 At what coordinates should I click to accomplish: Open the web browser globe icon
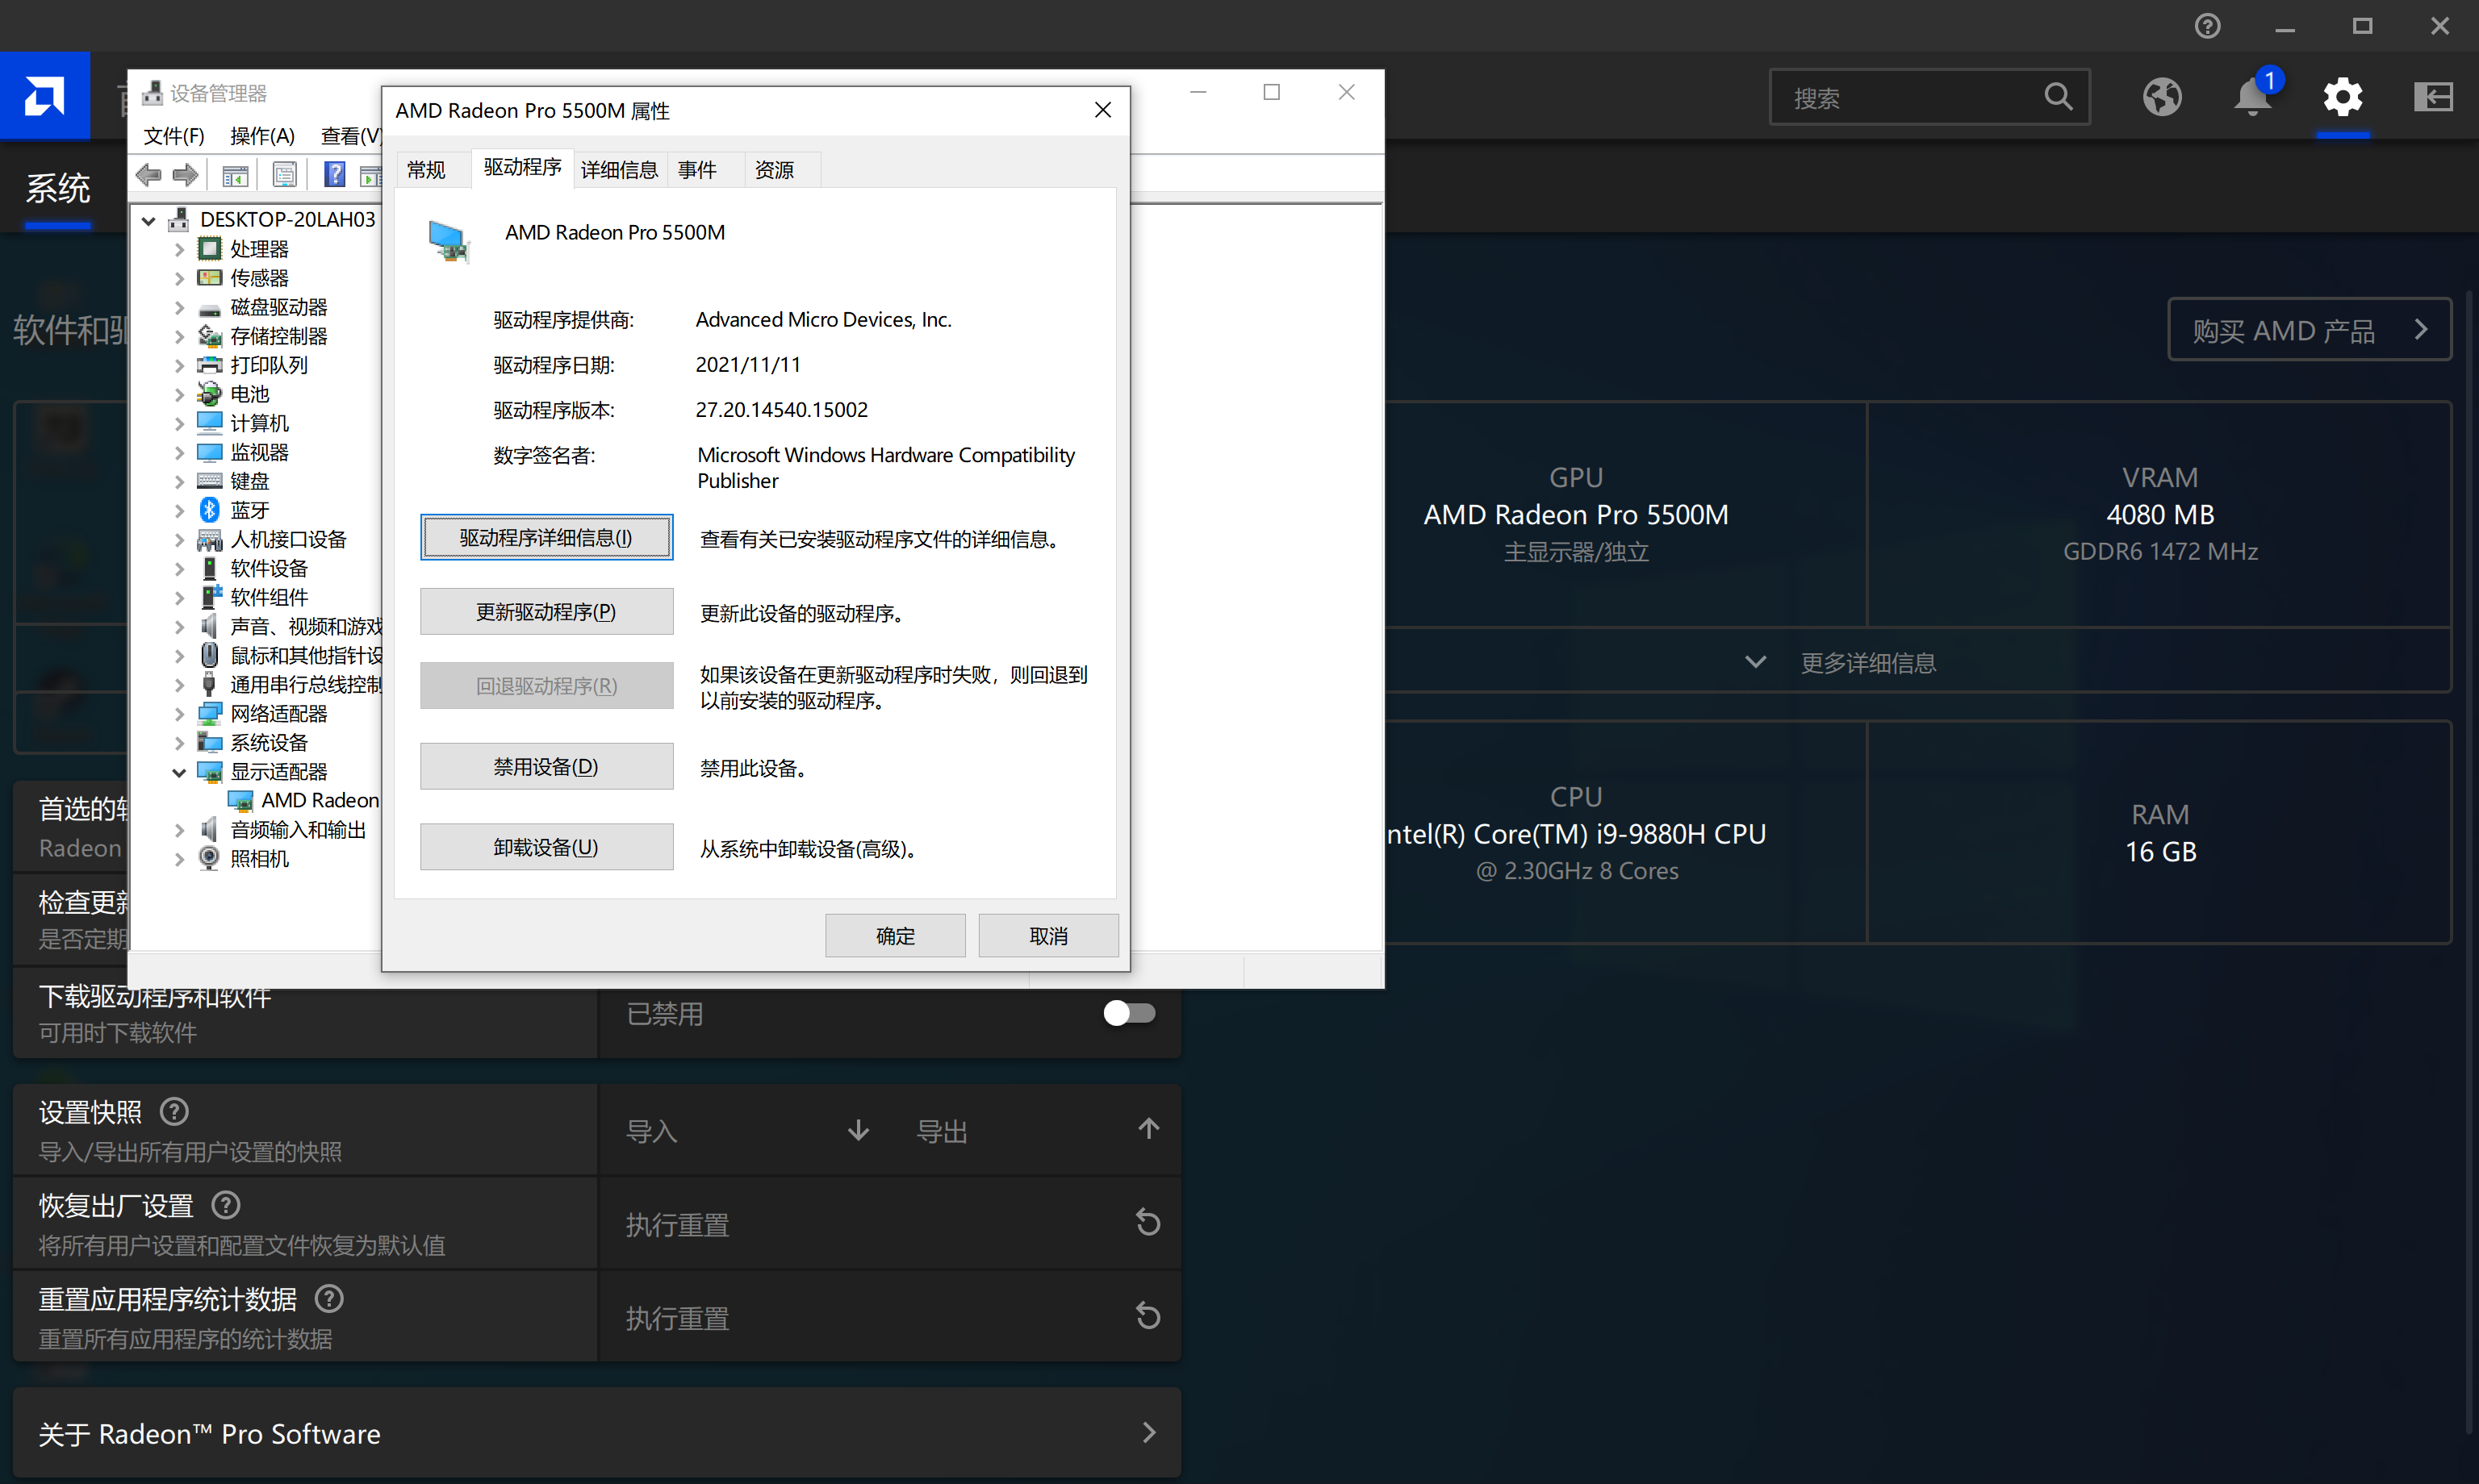click(2161, 97)
